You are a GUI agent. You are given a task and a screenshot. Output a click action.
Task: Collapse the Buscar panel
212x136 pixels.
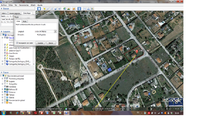pyautogui.click(x=1, y=9)
